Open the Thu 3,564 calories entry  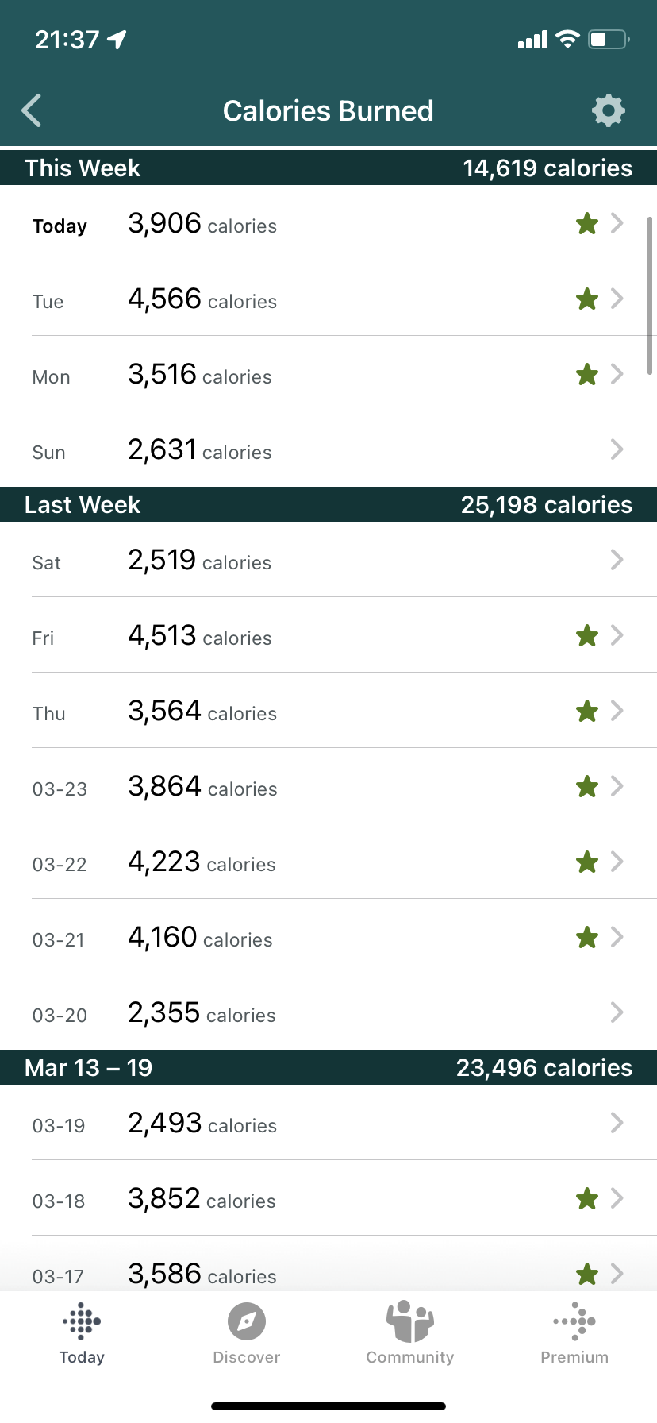tap(328, 711)
